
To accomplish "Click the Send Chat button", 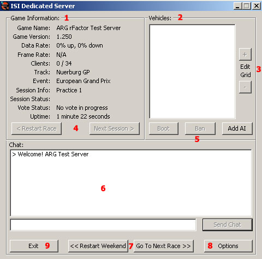I will (x=228, y=225).
